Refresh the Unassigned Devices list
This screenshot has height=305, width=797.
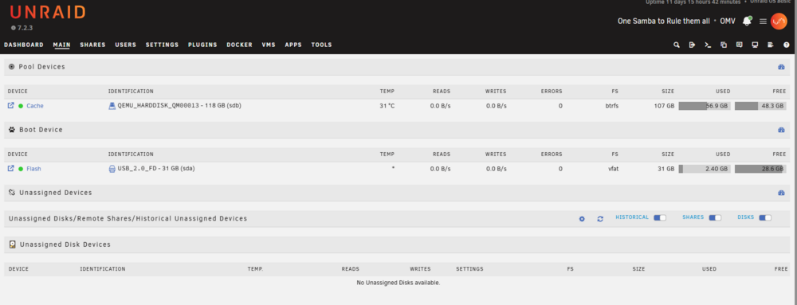pyautogui.click(x=600, y=219)
